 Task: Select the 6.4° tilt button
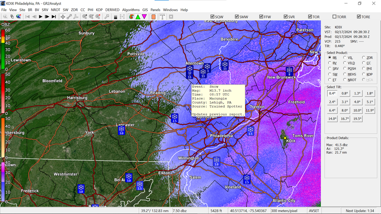click(x=332, y=110)
